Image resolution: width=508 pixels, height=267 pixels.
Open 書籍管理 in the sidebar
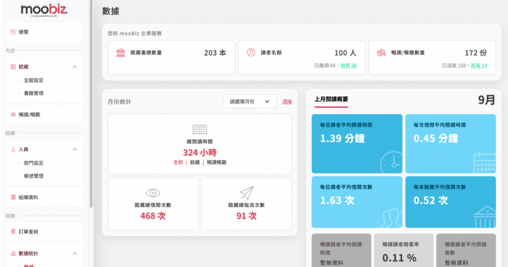33,93
